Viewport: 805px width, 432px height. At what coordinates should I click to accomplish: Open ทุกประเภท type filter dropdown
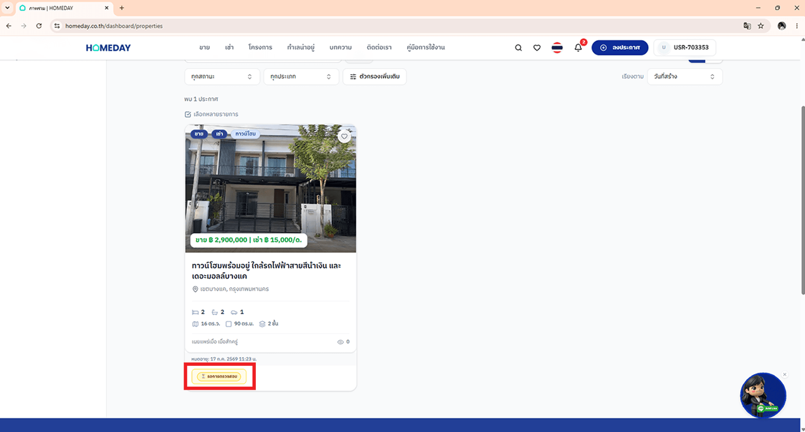click(x=301, y=77)
